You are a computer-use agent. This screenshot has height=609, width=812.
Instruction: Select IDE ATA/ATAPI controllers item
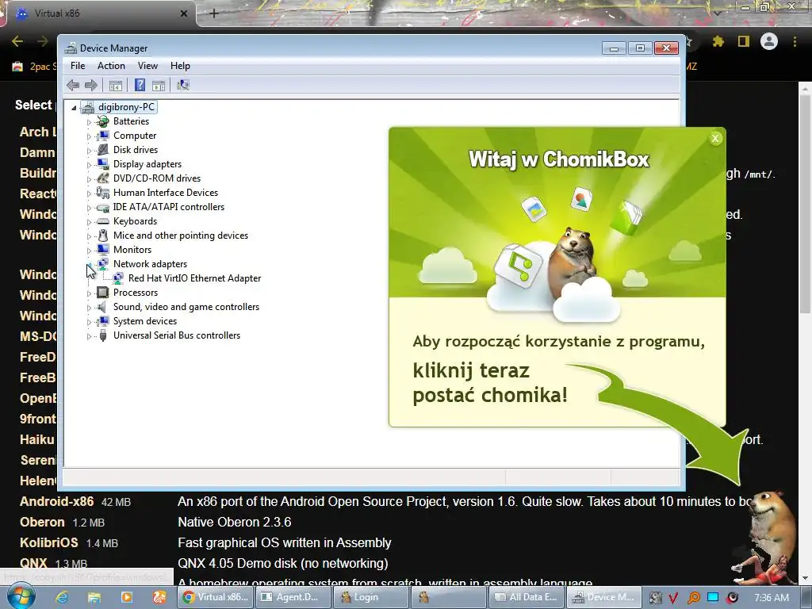(x=169, y=207)
